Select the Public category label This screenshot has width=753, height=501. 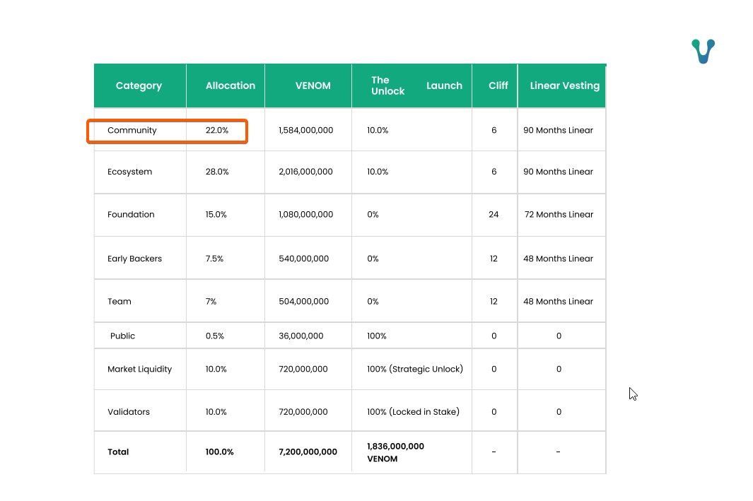coord(122,336)
